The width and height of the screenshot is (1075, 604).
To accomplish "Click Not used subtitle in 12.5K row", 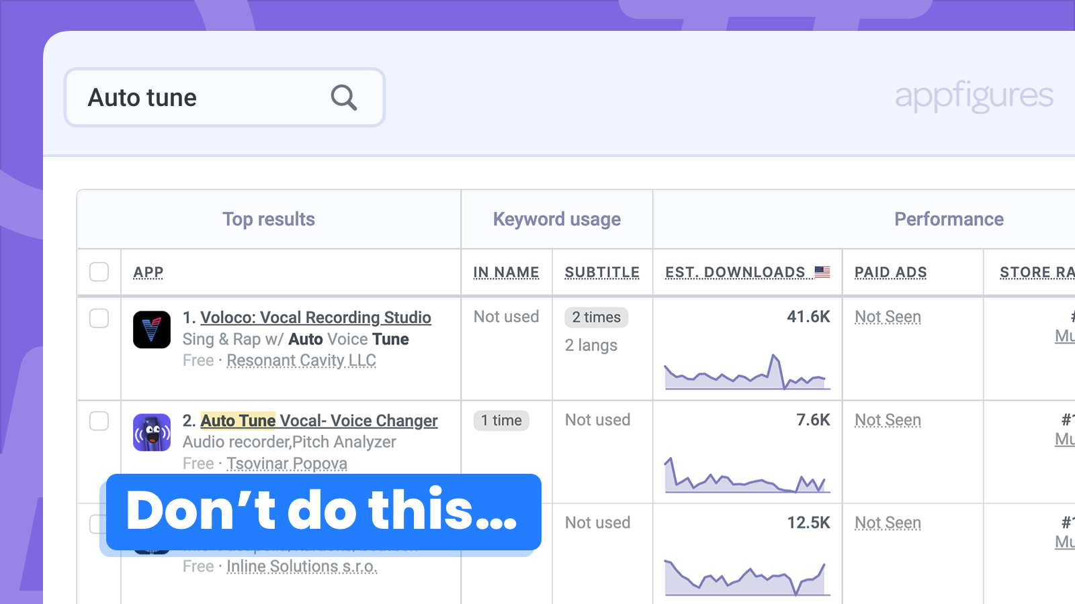I will point(597,523).
